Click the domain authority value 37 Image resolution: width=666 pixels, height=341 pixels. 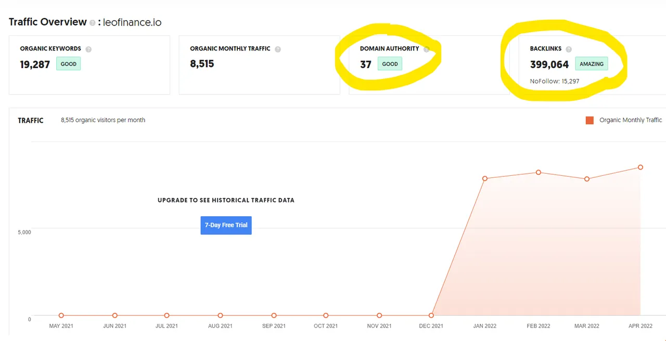[x=366, y=64]
